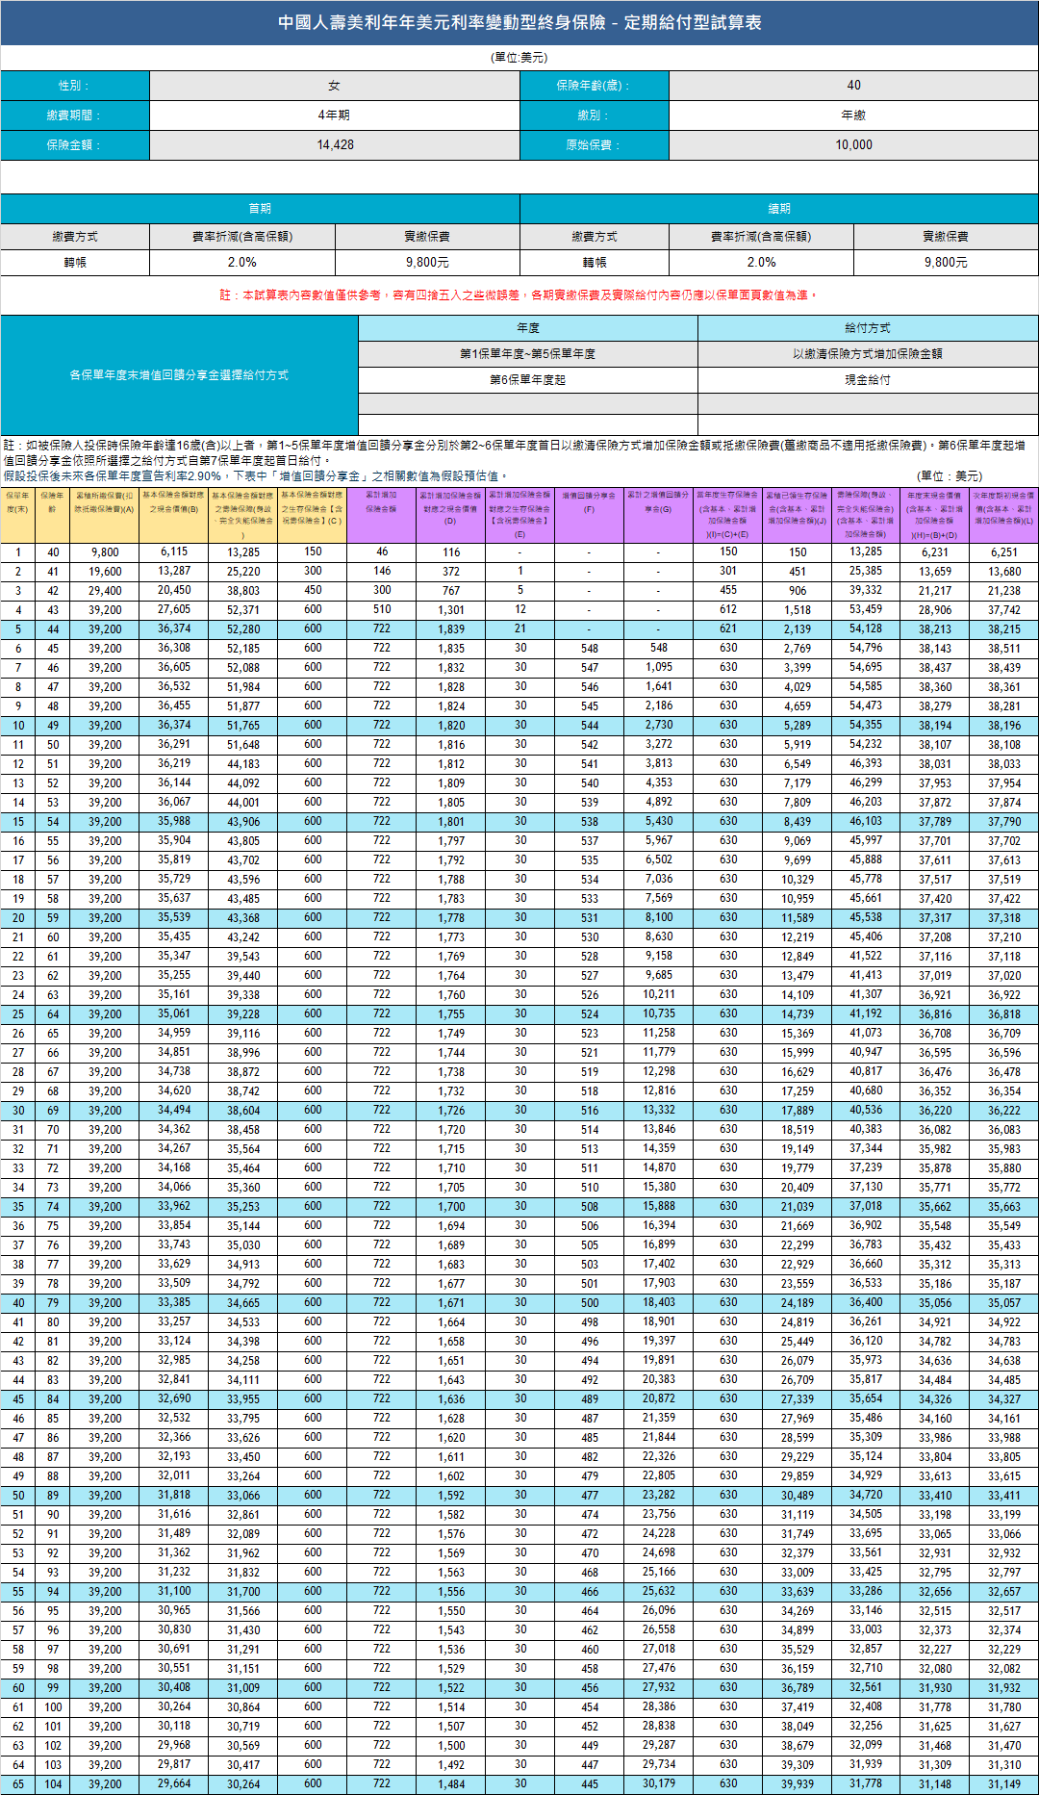Click cumulative premium 29,400 in year 3
The width and height of the screenshot is (1039, 1795).
(x=105, y=591)
